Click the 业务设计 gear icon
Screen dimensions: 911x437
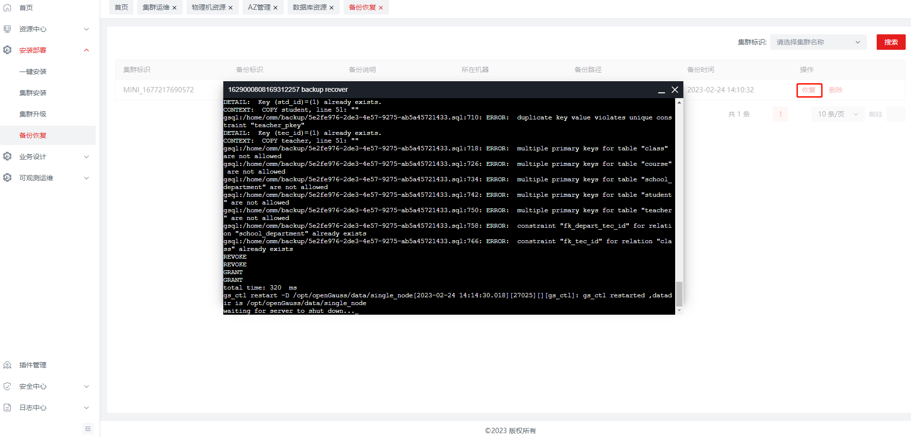click(x=7, y=157)
